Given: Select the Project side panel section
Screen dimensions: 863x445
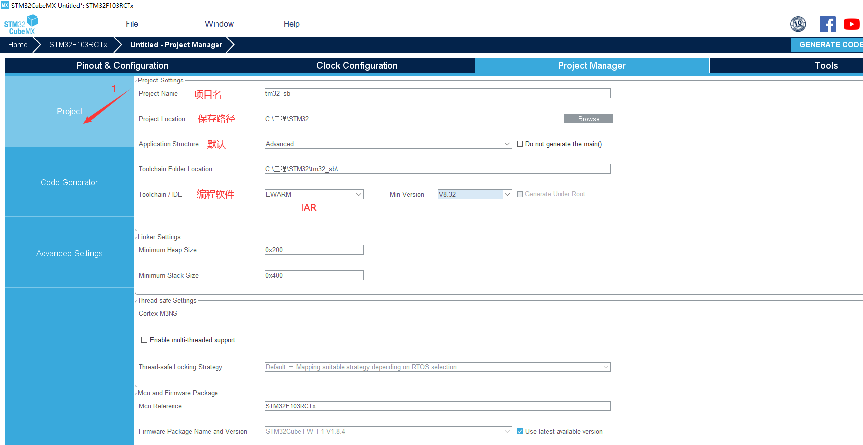Looking at the screenshot, I should coord(69,111).
